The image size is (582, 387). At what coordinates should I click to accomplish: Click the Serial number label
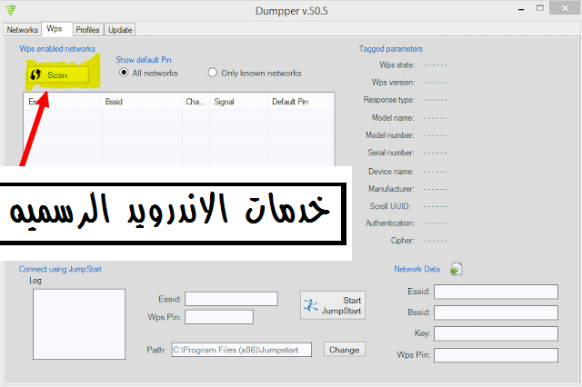pyautogui.click(x=391, y=153)
